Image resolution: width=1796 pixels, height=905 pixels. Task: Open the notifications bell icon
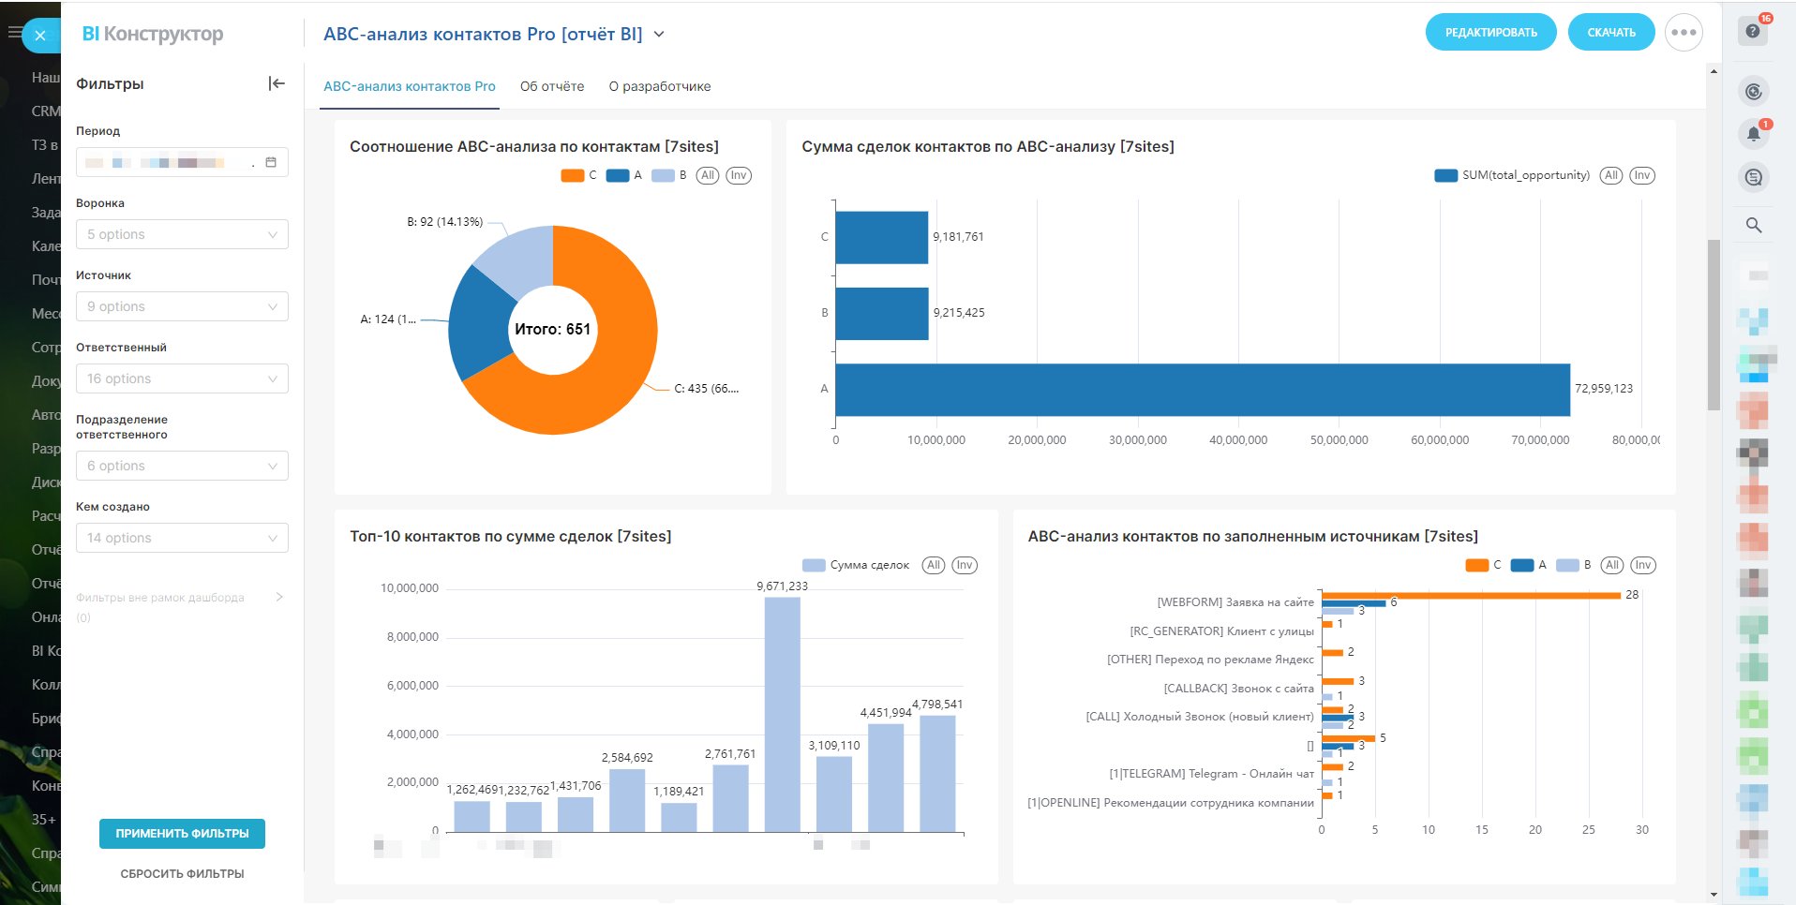click(x=1753, y=134)
